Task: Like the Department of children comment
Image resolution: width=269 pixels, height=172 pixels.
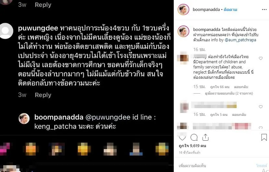Action: pyautogui.click(x=261, y=58)
